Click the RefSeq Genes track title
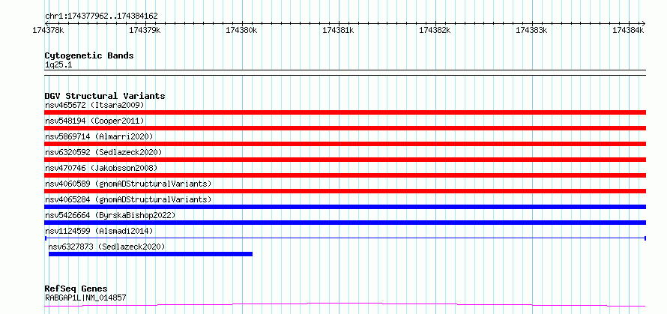Screen dimensions: 667x314 click(76, 289)
